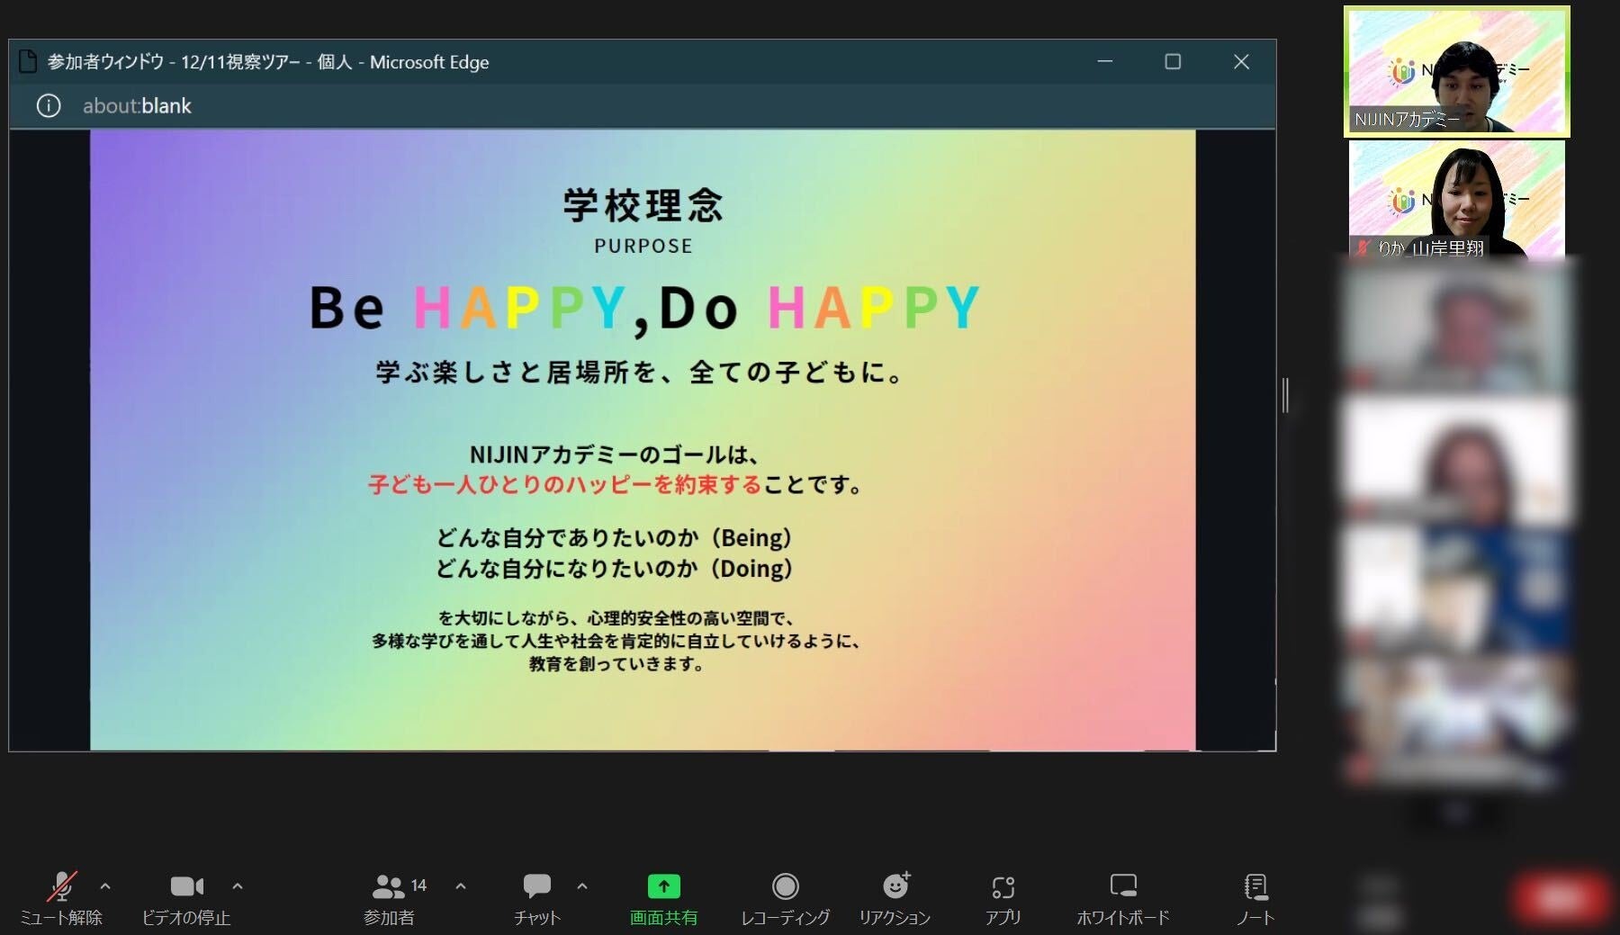Click the どんな自分になりたいのか (Doing) line
This screenshot has height=935, width=1620.
tap(615, 569)
